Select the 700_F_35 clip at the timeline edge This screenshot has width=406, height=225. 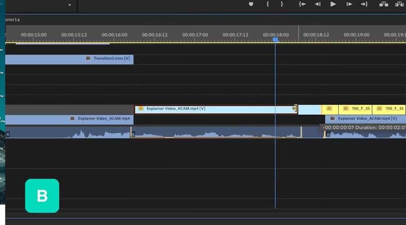[389, 109]
